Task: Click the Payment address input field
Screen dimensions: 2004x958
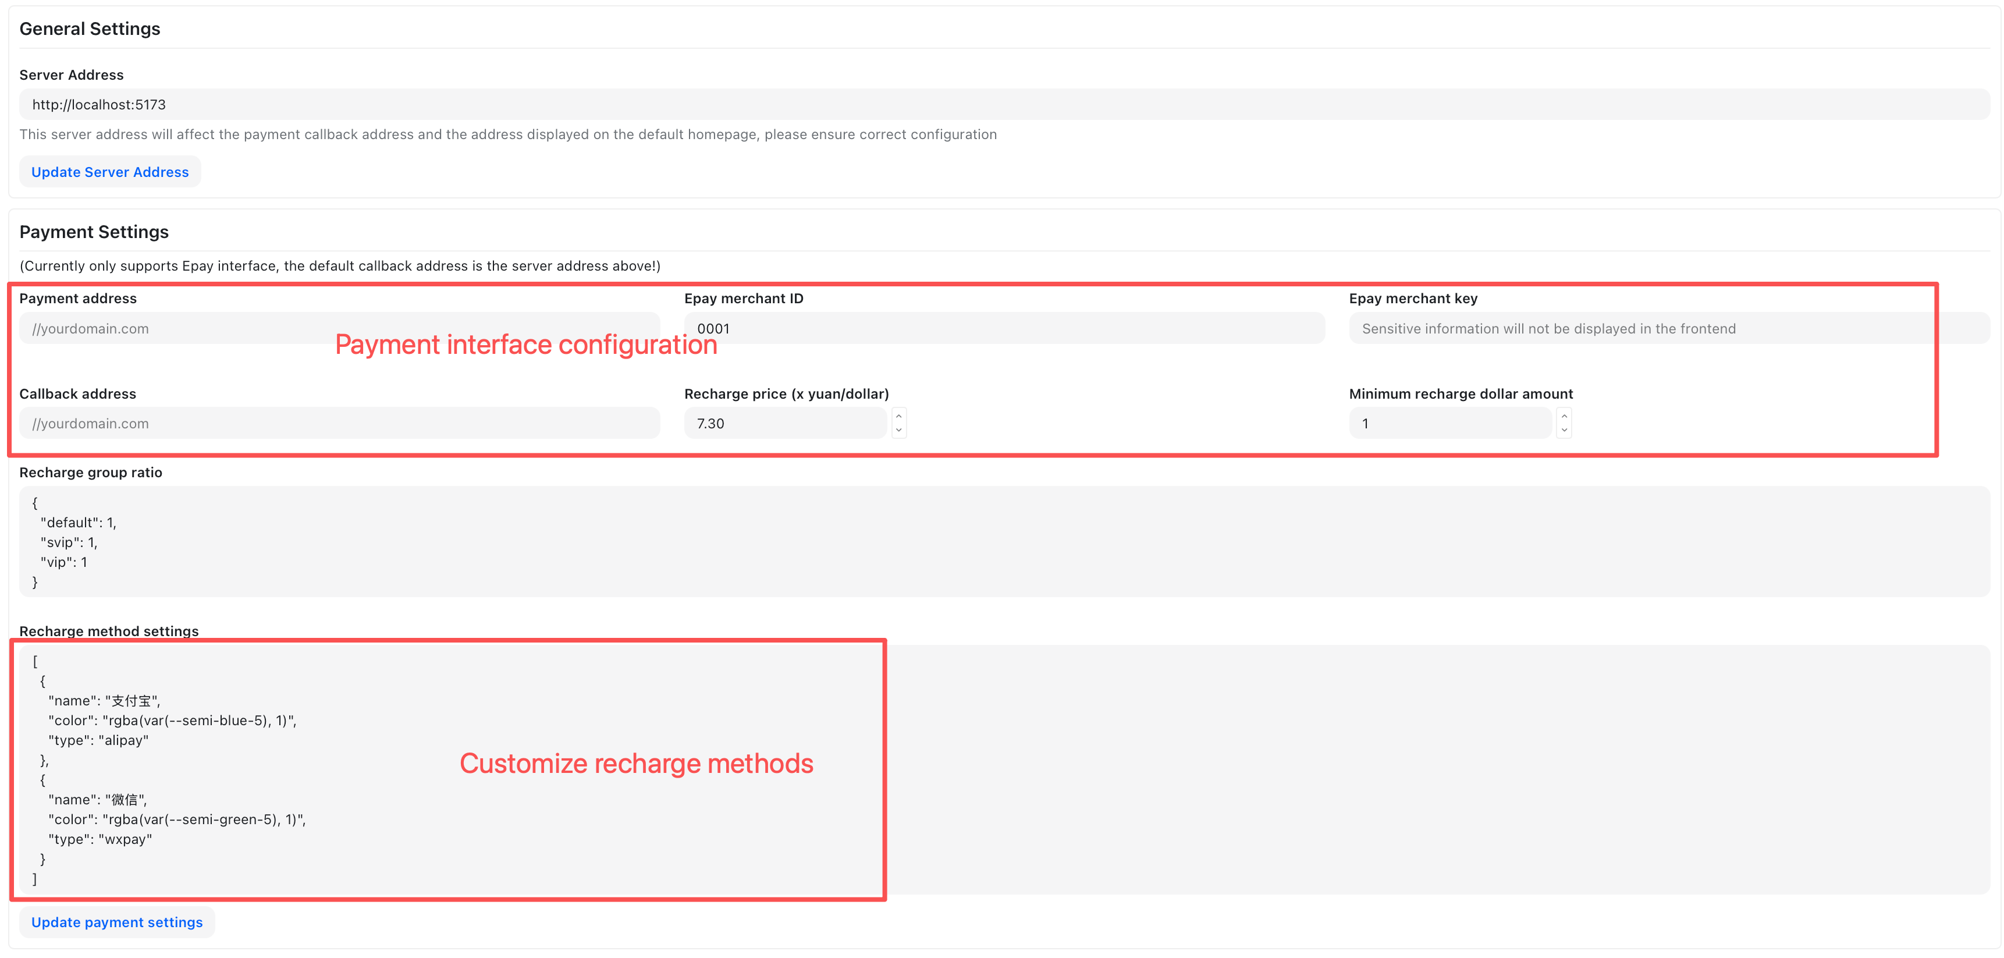Action: [x=339, y=328]
